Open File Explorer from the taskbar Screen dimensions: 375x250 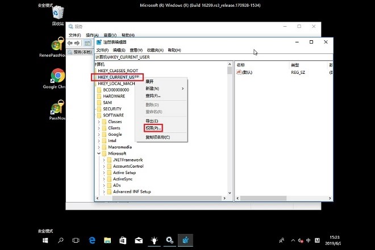tap(107, 240)
